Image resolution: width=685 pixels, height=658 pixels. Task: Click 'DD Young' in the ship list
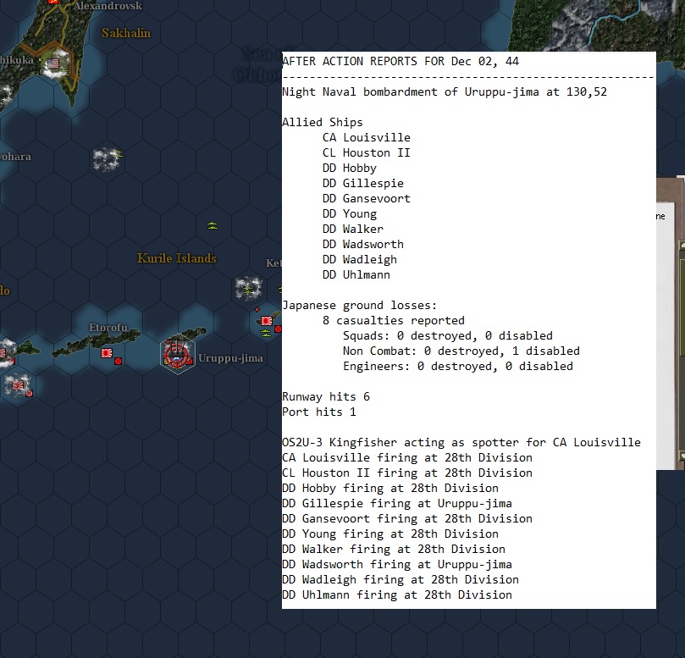click(350, 214)
